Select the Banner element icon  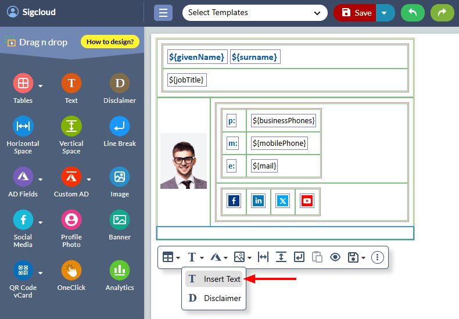(x=120, y=220)
